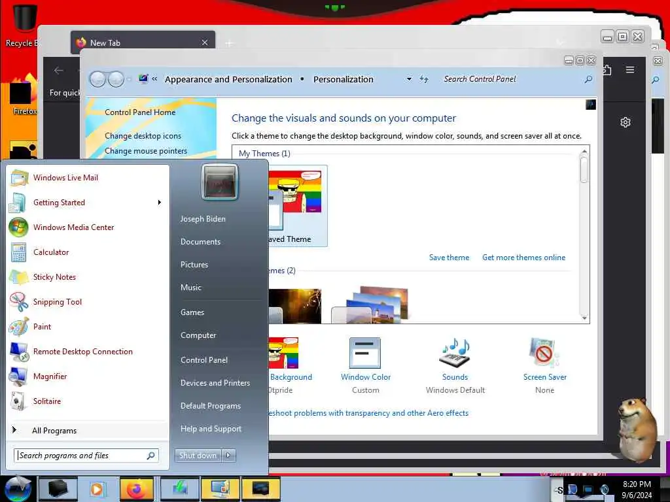Click the breadcrumb double chevron

(154, 79)
